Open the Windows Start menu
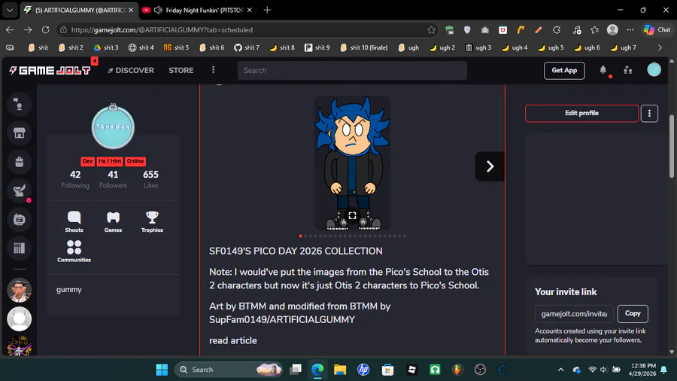 (162, 370)
